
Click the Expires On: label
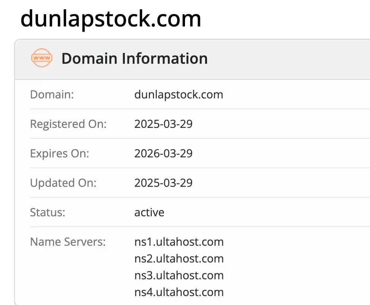click(60, 154)
